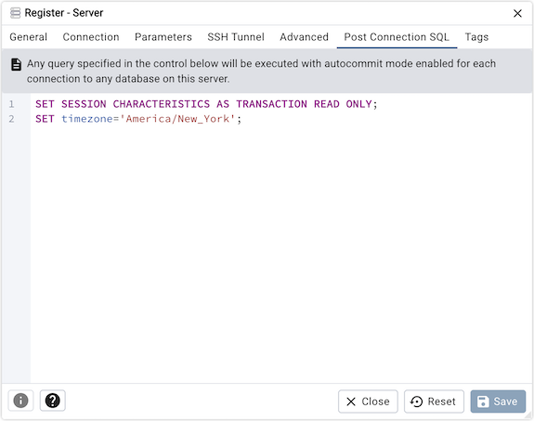Open the Connection tab
The width and height of the screenshot is (534, 421).
pyautogui.click(x=91, y=37)
